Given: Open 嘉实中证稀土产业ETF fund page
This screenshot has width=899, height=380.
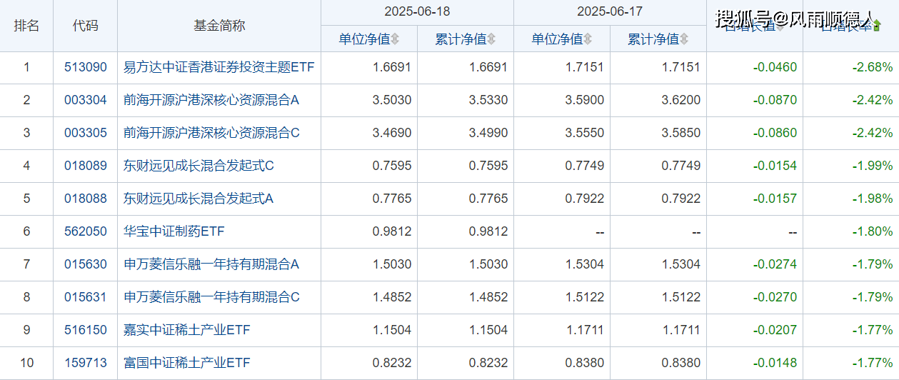Looking at the screenshot, I should tap(187, 331).
